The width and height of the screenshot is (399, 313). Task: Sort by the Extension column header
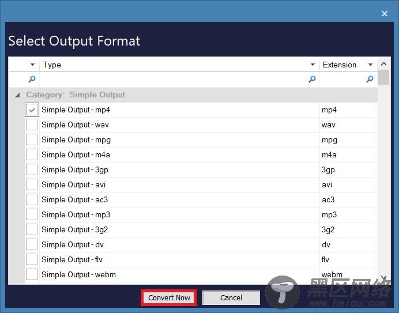pos(340,65)
